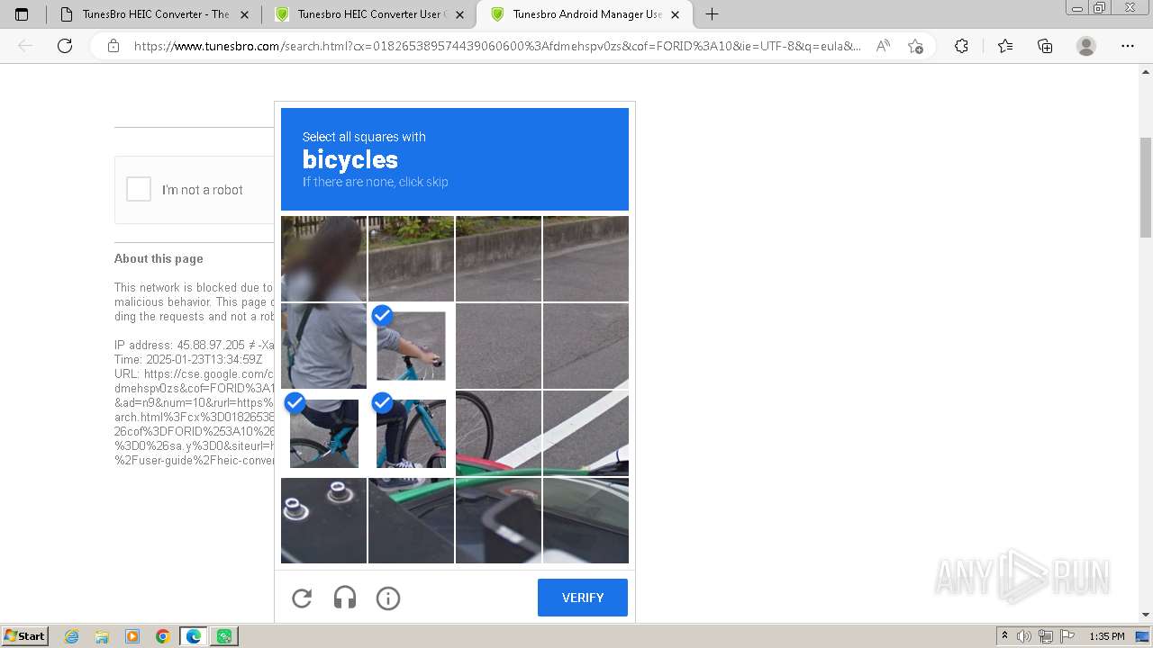Viewport: 1153px width, 648px height.
Task: Select the tile showing woman's grey back
Action: pos(323,346)
